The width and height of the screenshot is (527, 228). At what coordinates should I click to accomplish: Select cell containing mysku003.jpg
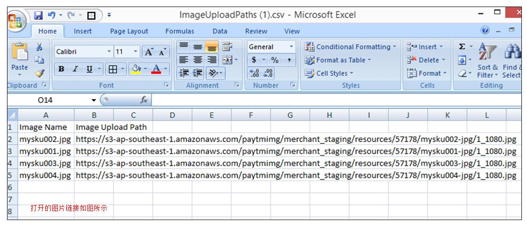coord(46,164)
